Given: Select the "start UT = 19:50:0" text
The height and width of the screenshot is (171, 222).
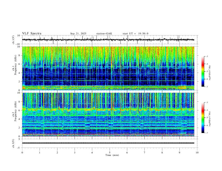Looking at the screenshot, I should (135, 34).
